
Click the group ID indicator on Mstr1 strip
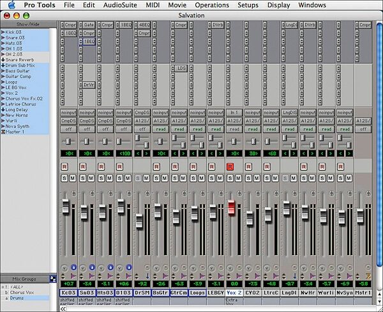[x=368, y=268]
